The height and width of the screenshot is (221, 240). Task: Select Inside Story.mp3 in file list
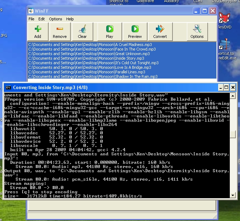[x=122, y=58]
